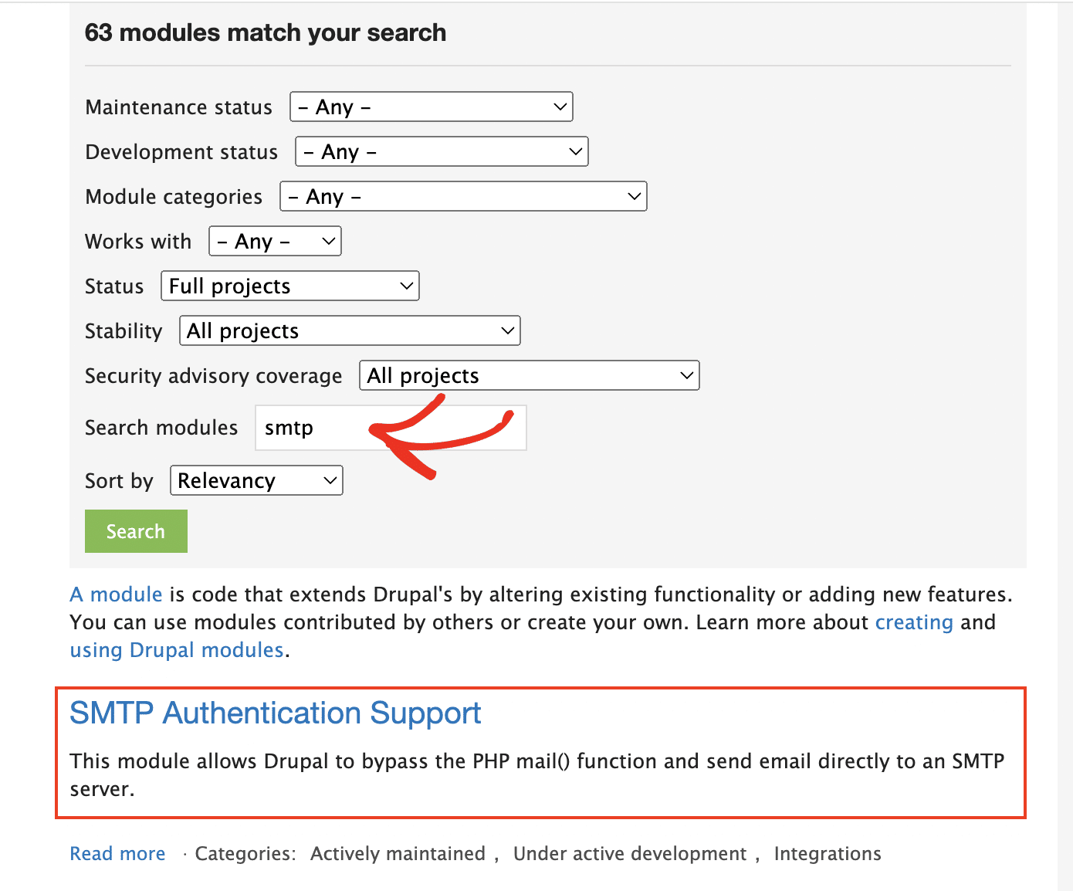
Task: Click inside the smtp search field
Action: 324,428
